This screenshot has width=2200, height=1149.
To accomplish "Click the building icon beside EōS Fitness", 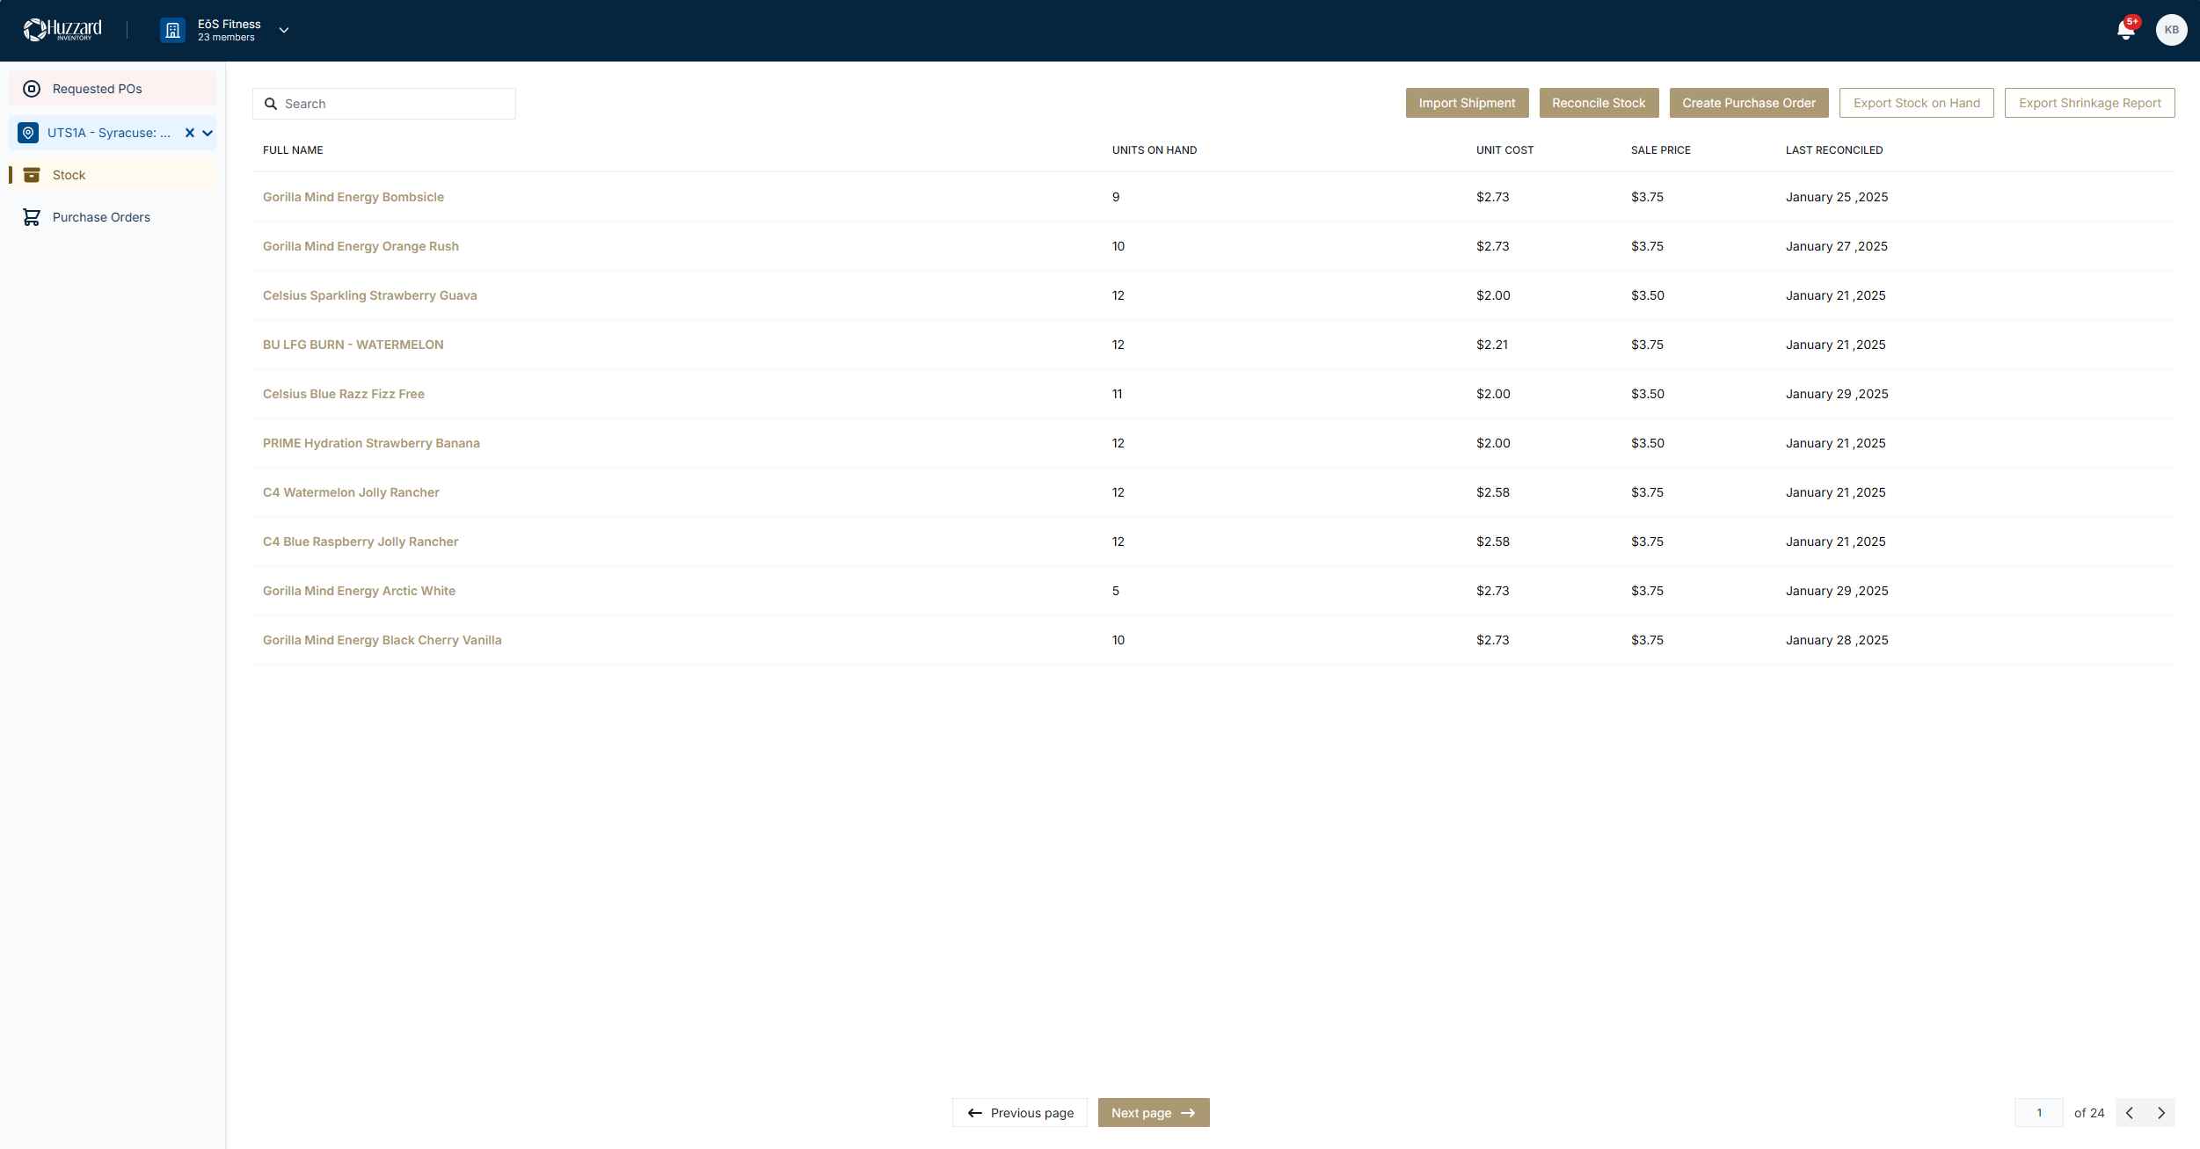I will (172, 29).
